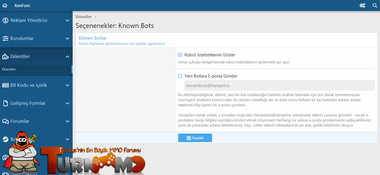Open the settings gears icon in header

coord(362,5)
